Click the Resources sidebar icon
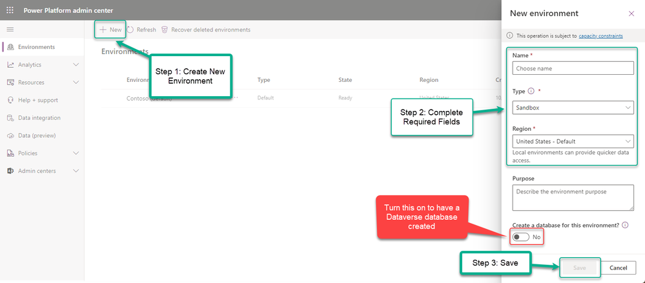 pyautogui.click(x=11, y=82)
